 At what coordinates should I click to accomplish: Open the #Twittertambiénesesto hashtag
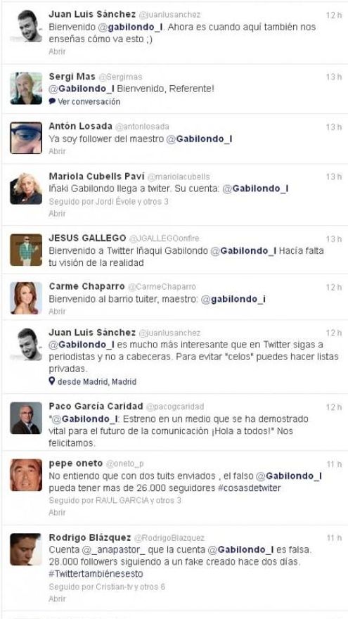(x=96, y=573)
